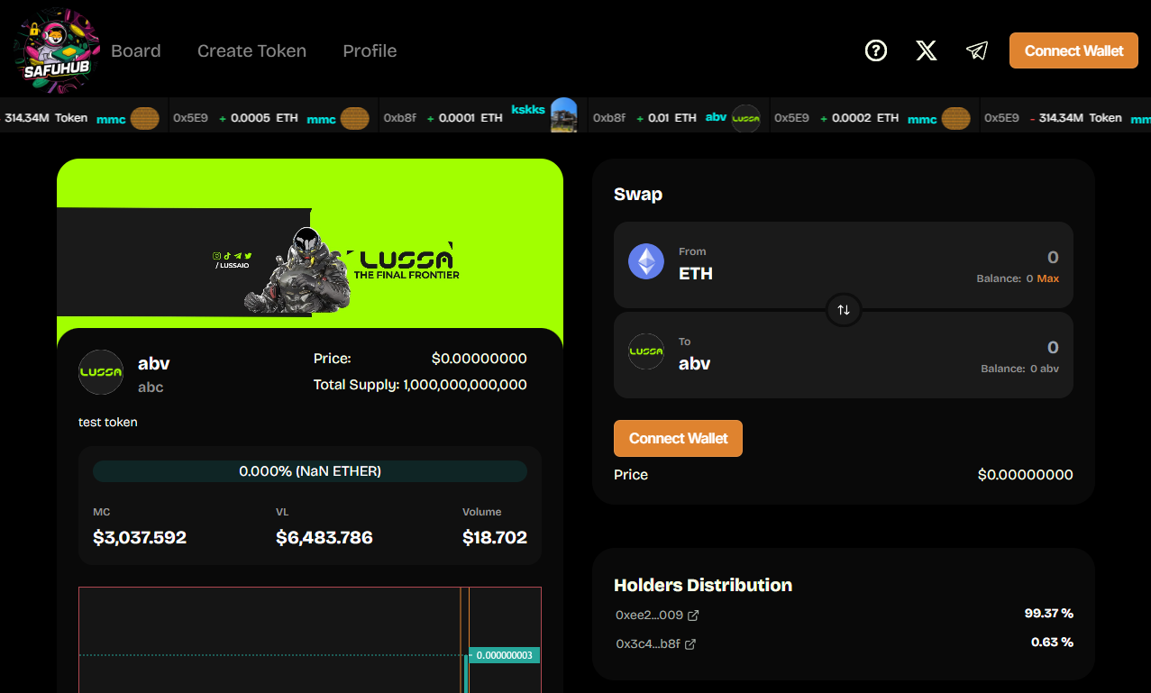The image size is (1151, 693).
Task: Click Max next to ETH balance
Action: coord(1047,278)
